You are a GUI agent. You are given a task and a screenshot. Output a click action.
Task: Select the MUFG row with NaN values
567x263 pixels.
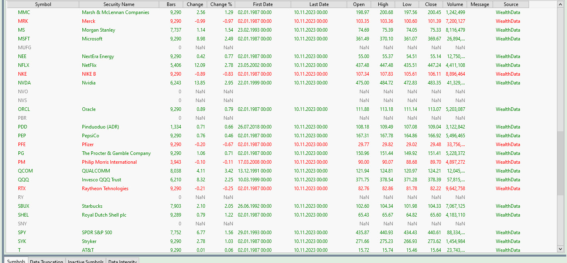tap(24, 48)
